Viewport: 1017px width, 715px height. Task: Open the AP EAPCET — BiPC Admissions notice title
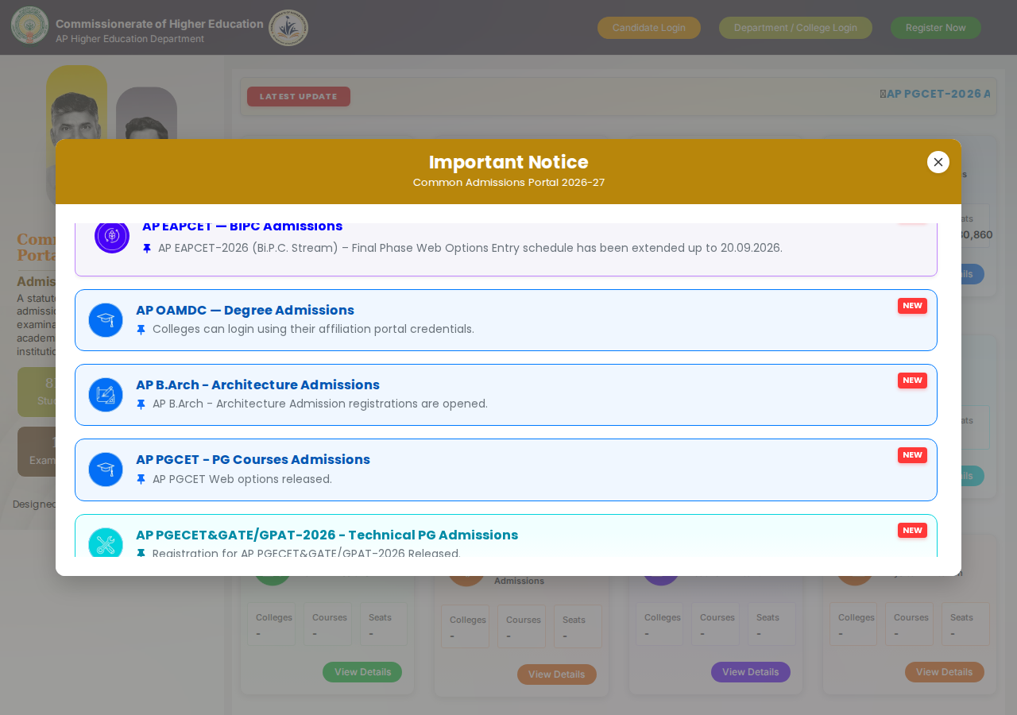click(242, 227)
